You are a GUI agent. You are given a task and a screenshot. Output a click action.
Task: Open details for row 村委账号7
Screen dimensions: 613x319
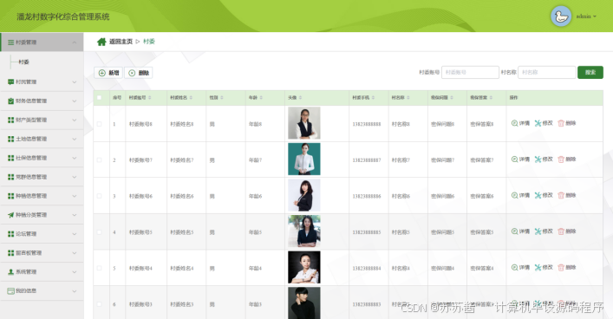(x=520, y=159)
